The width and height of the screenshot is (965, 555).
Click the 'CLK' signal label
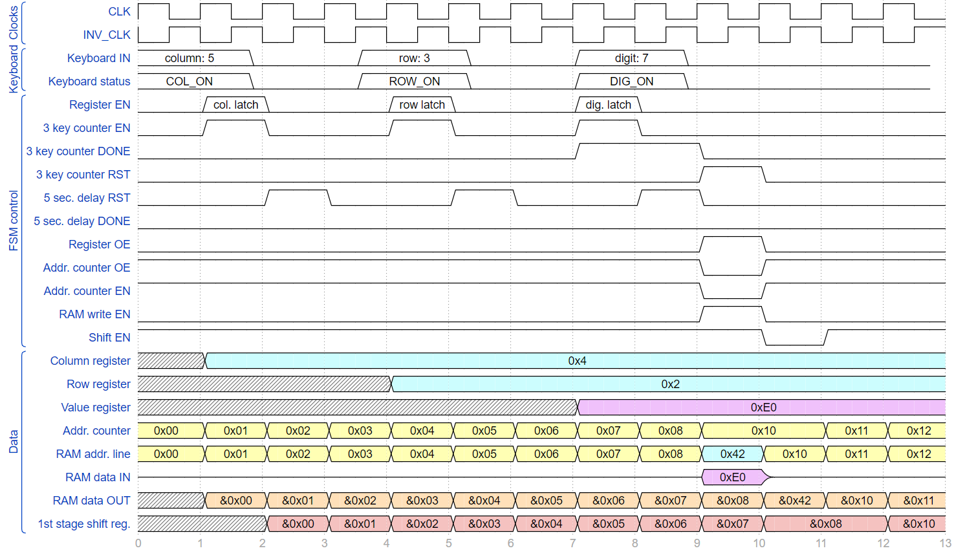coord(120,12)
